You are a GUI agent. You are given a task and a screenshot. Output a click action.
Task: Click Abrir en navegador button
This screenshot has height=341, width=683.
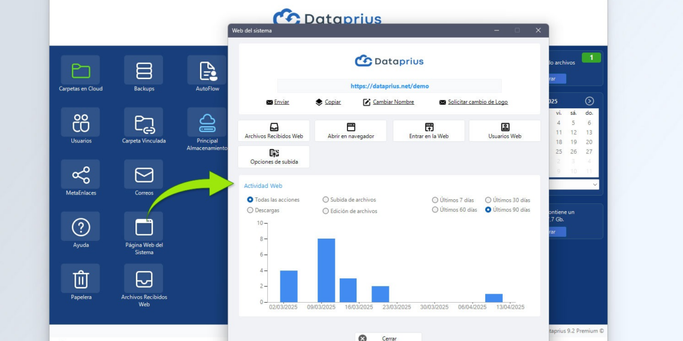point(350,131)
